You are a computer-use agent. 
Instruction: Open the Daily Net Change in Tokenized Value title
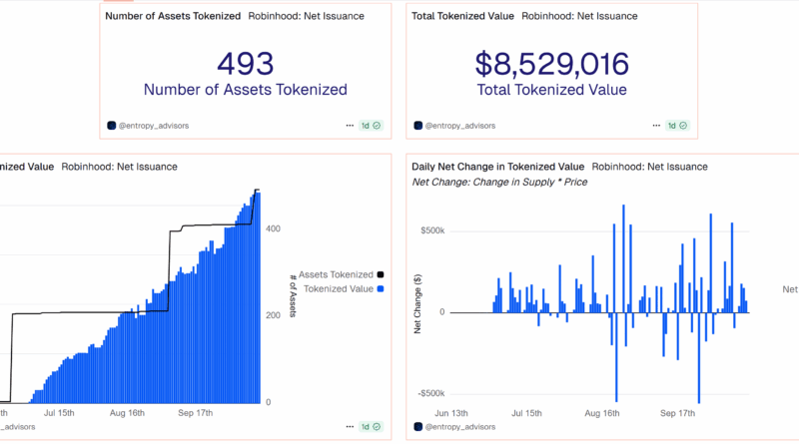coord(497,167)
